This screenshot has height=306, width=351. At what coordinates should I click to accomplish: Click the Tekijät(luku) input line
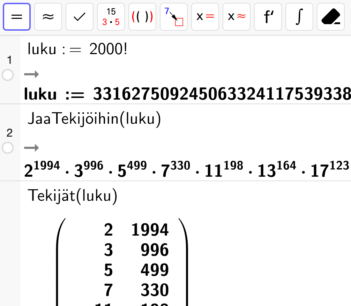click(73, 196)
